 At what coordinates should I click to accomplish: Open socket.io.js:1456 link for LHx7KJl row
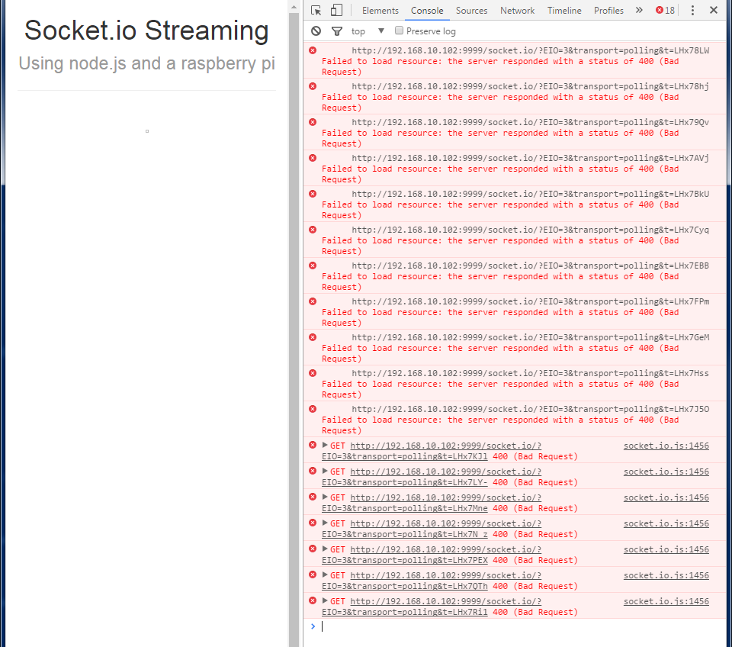coord(666,446)
